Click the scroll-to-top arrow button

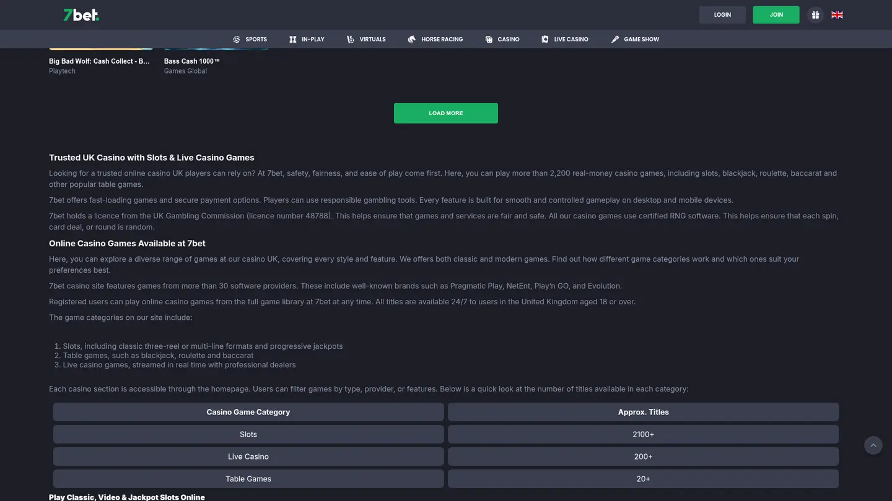pyautogui.click(x=873, y=445)
